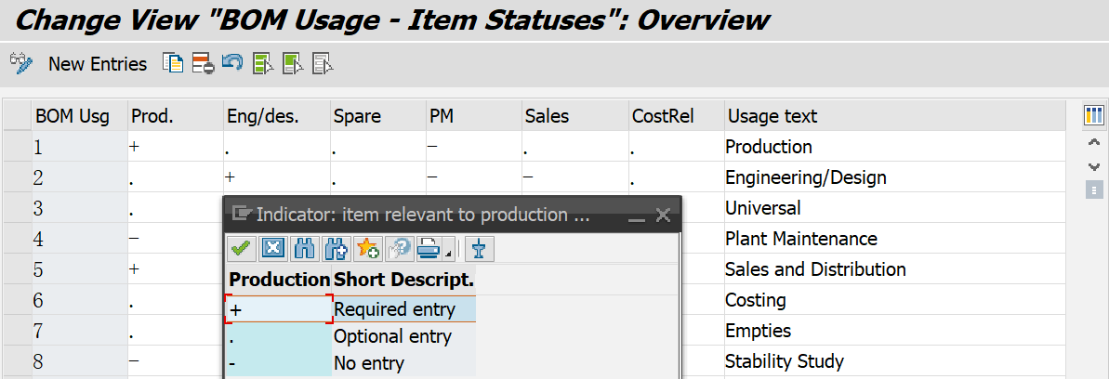Click the Sales cell of Engineering/Design row
This screenshot has height=379, width=1109.
(x=575, y=176)
